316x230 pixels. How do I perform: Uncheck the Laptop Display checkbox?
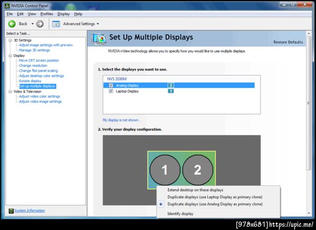point(111,91)
